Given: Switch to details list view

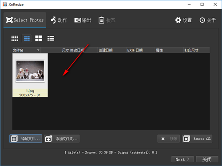Looking at the screenshot, I should (51, 39).
